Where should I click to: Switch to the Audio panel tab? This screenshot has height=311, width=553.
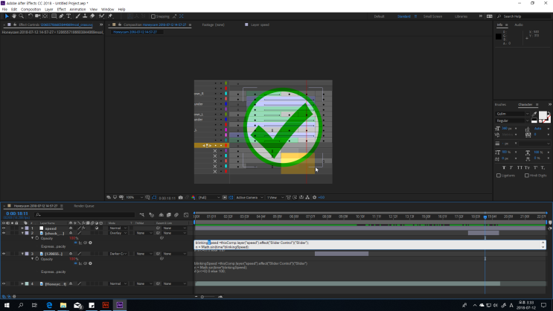pos(519,25)
